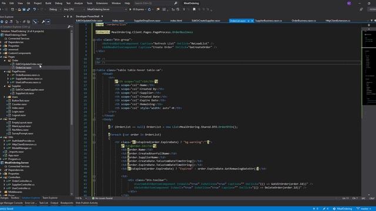
Task: Switch to SupplierBusiness.razor.cs tab
Action: (x=268, y=21)
